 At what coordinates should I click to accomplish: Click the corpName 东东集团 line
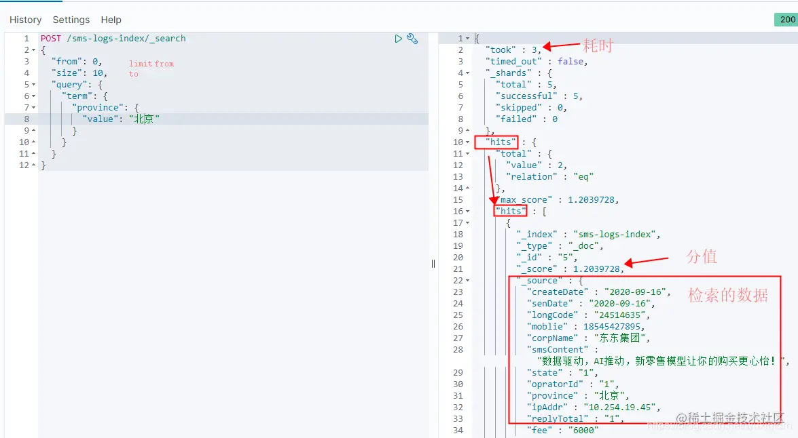click(588, 338)
